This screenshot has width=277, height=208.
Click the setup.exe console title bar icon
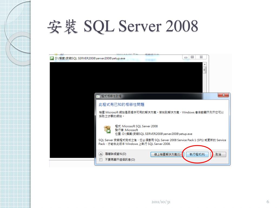pyautogui.click(x=52, y=58)
